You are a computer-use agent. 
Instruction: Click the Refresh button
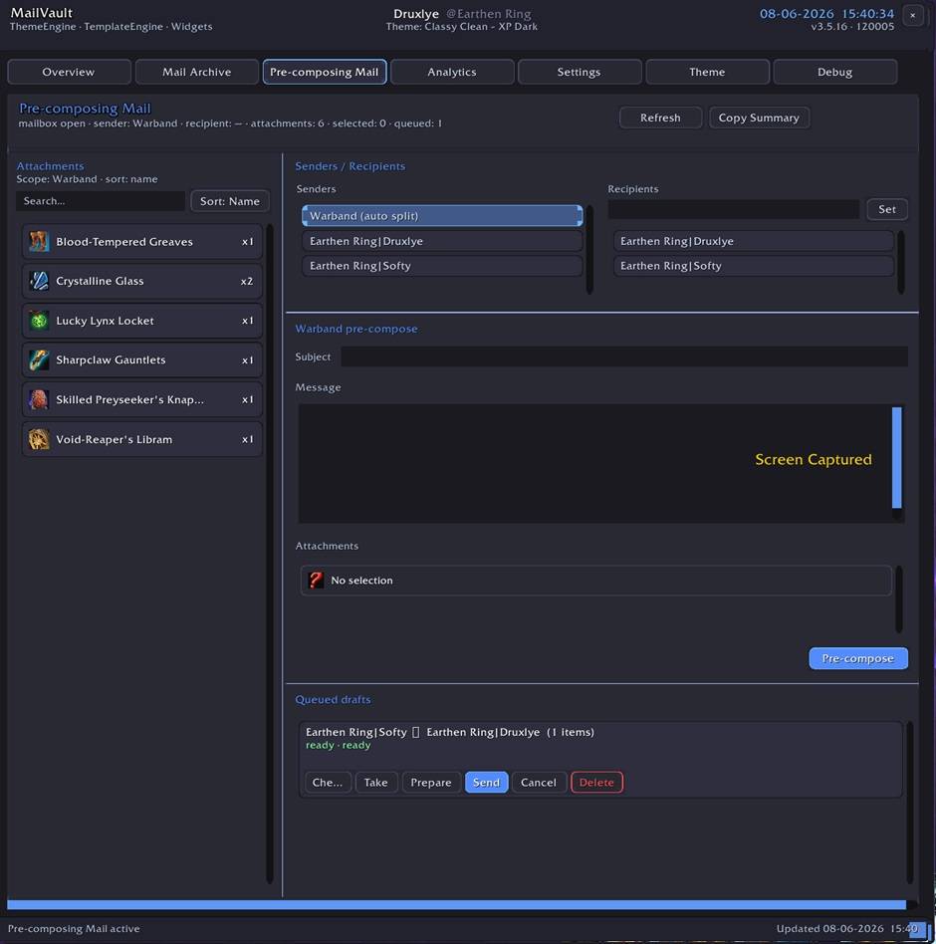click(660, 118)
